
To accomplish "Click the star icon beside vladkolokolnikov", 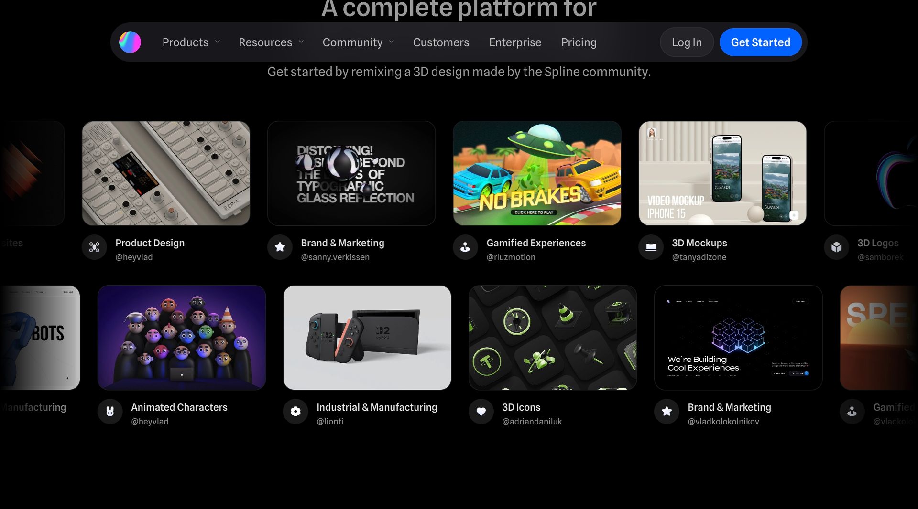I will click(667, 412).
